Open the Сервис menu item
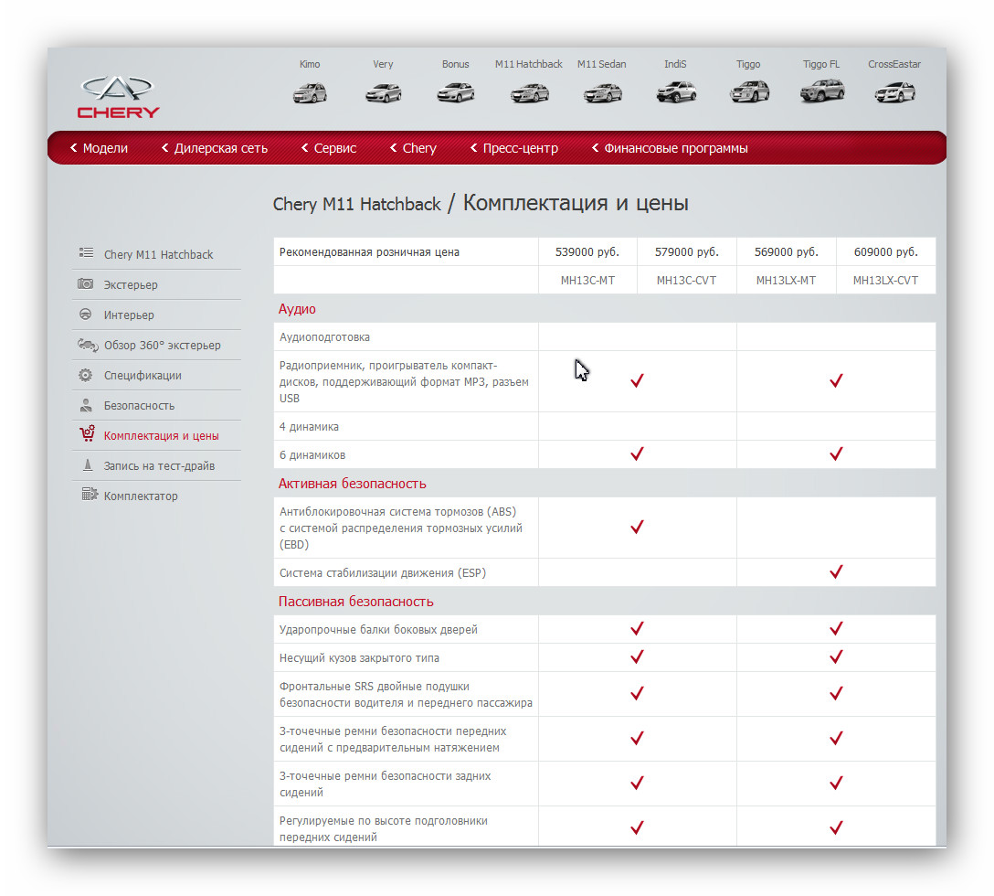Screen dimensions: 994x896 point(328,148)
